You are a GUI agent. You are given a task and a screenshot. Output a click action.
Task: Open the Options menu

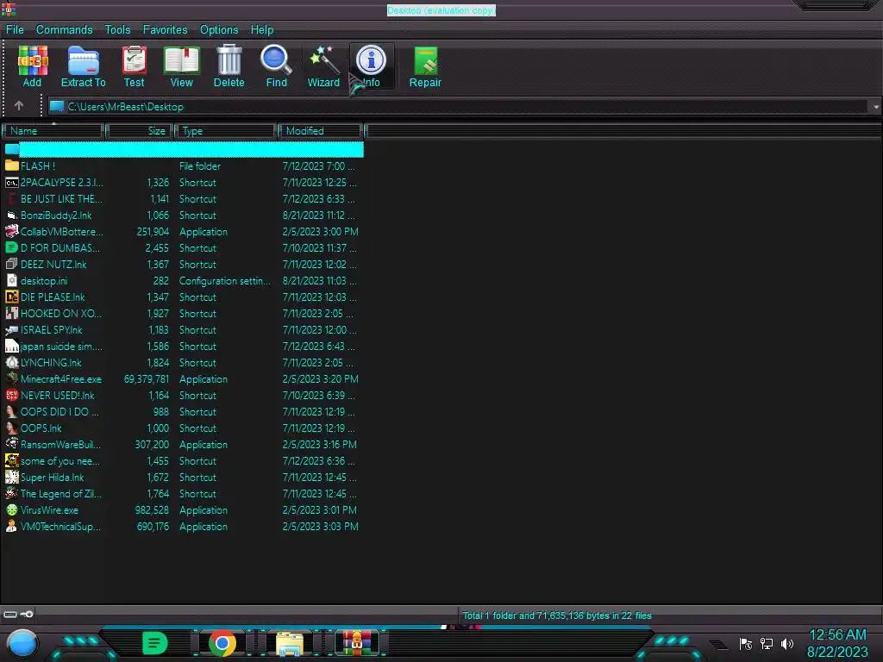pyautogui.click(x=219, y=30)
